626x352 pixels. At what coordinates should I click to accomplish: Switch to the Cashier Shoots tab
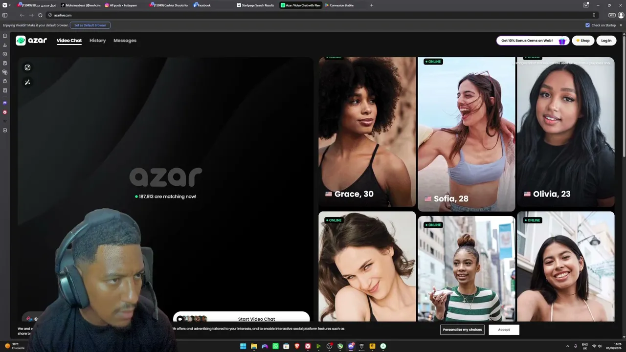point(169,5)
